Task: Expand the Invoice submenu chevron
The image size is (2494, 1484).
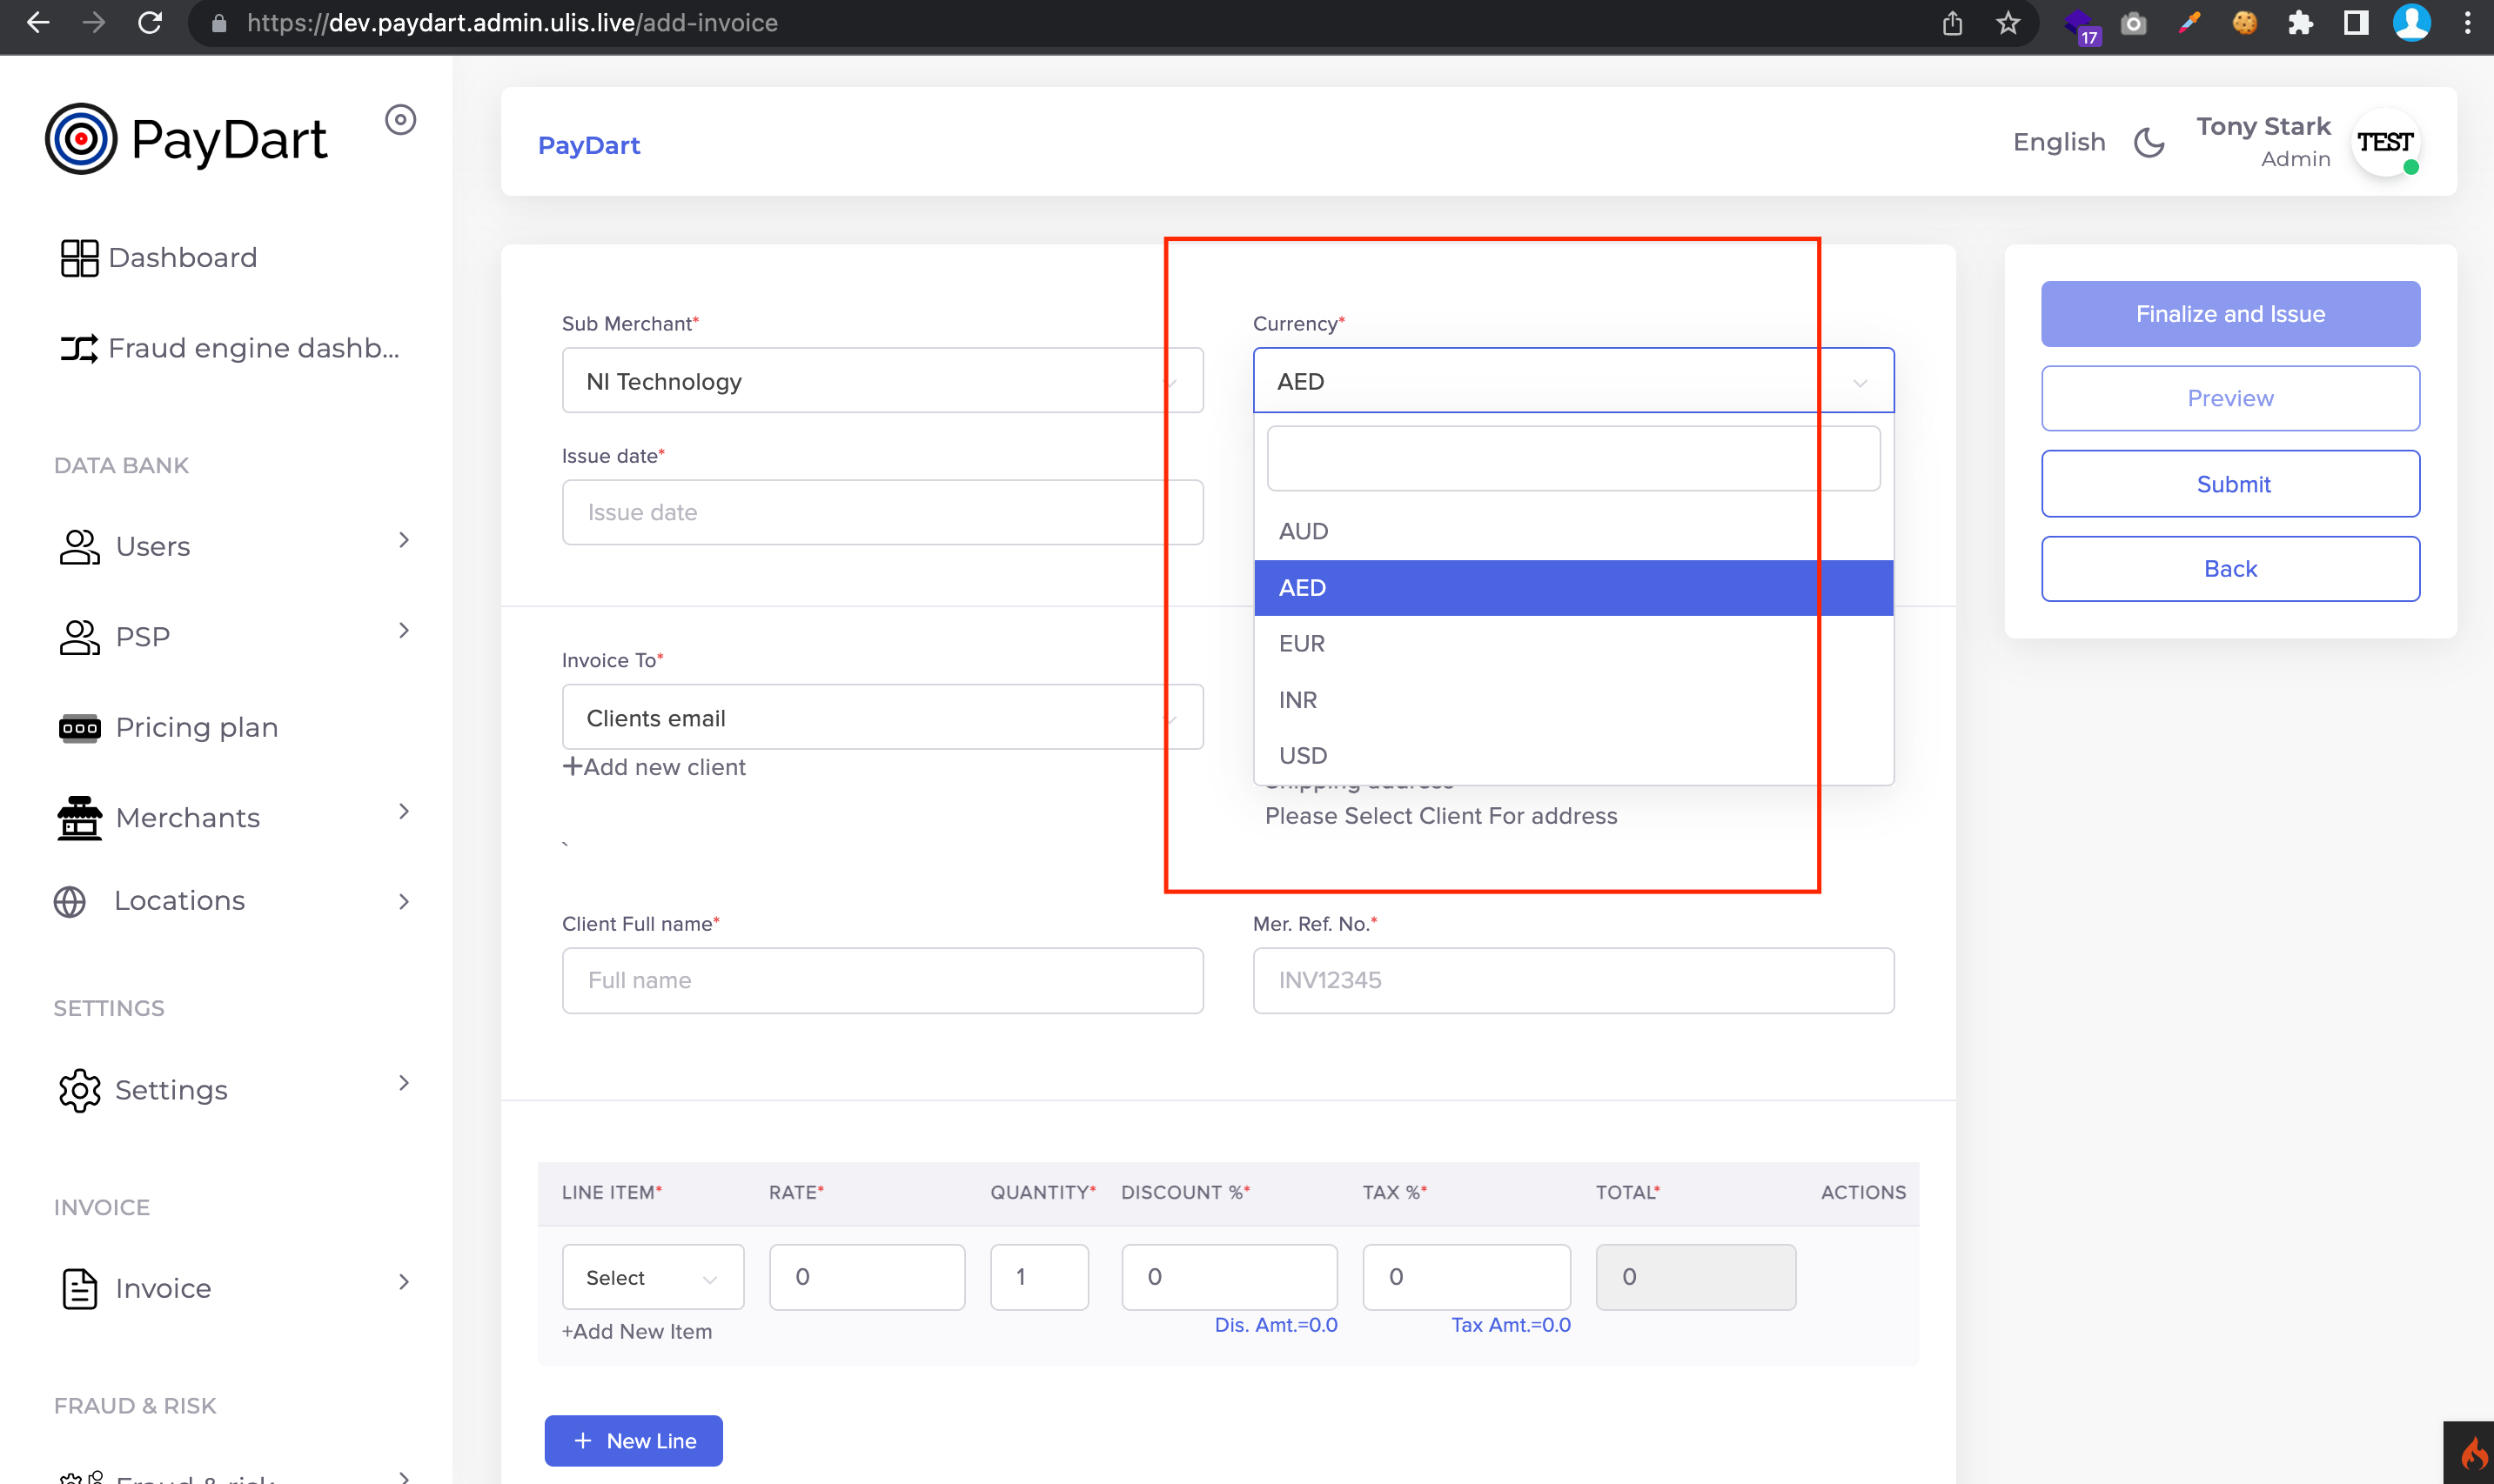Action: pos(404,1282)
